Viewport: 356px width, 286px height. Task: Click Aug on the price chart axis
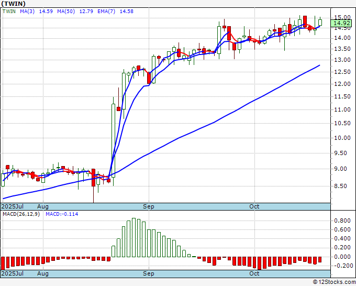point(43,206)
